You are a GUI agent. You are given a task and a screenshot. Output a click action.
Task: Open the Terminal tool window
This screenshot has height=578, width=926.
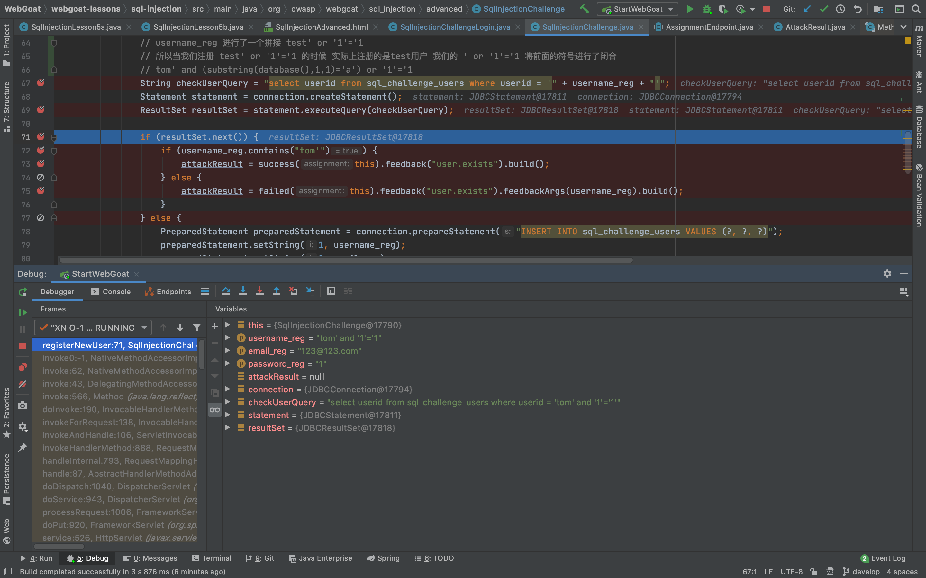(212, 558)
